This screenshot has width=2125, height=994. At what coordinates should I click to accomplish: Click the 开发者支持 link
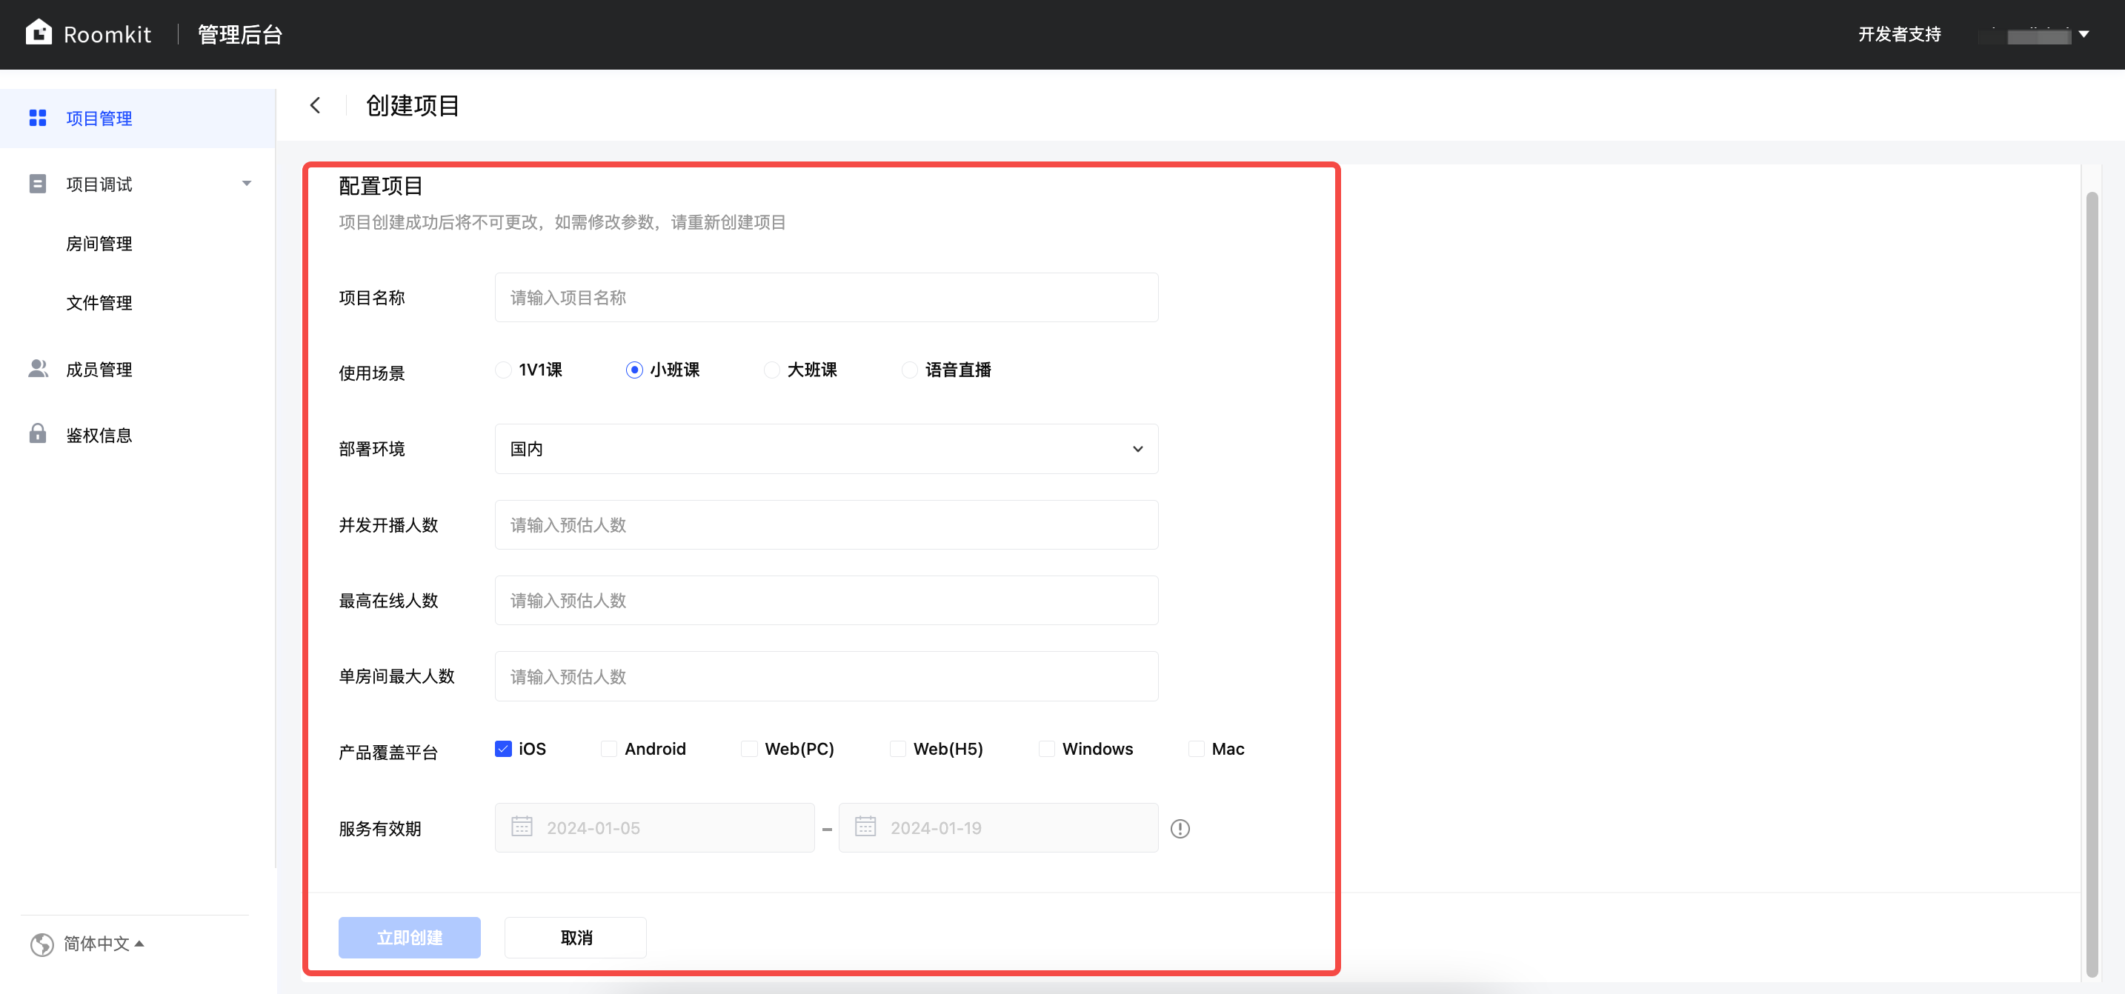click(1899, 35)
